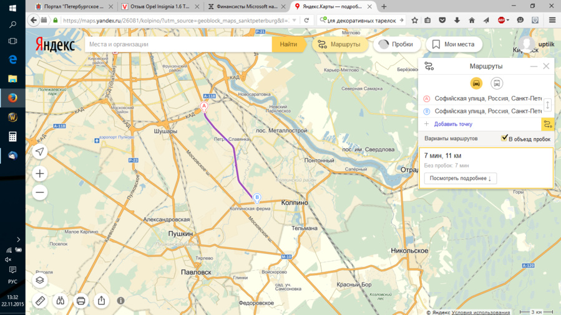The image size is (561, 315).
Task: Click the point A address field
Action: 487,98
